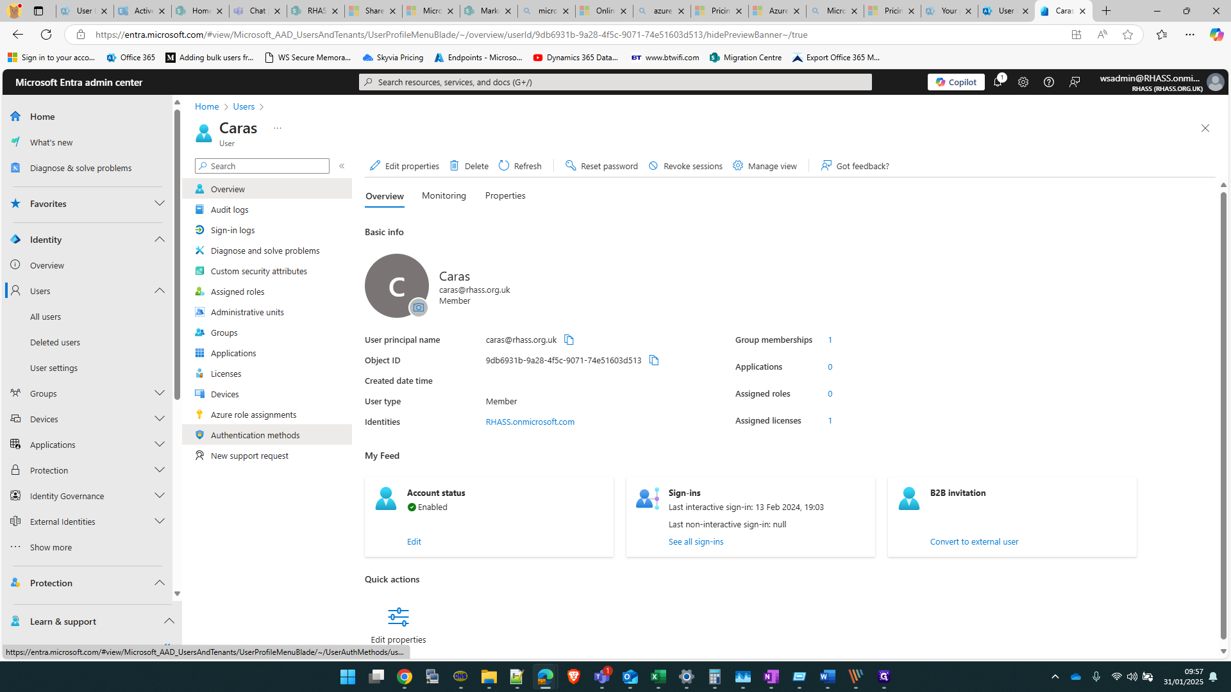This screenshot has width=1231, height=692.
Task: Show more items in left navigation
Action: tap(51, 547)
